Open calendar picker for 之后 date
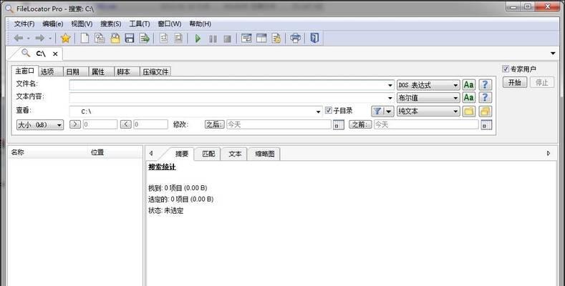The height and width of the screenshot is (286, 565). click(338, 125)
